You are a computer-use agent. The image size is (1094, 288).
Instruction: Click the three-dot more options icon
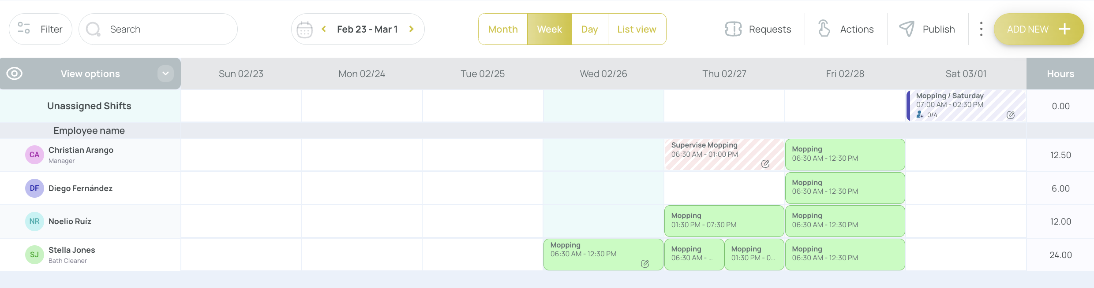[x=981, y=29]
